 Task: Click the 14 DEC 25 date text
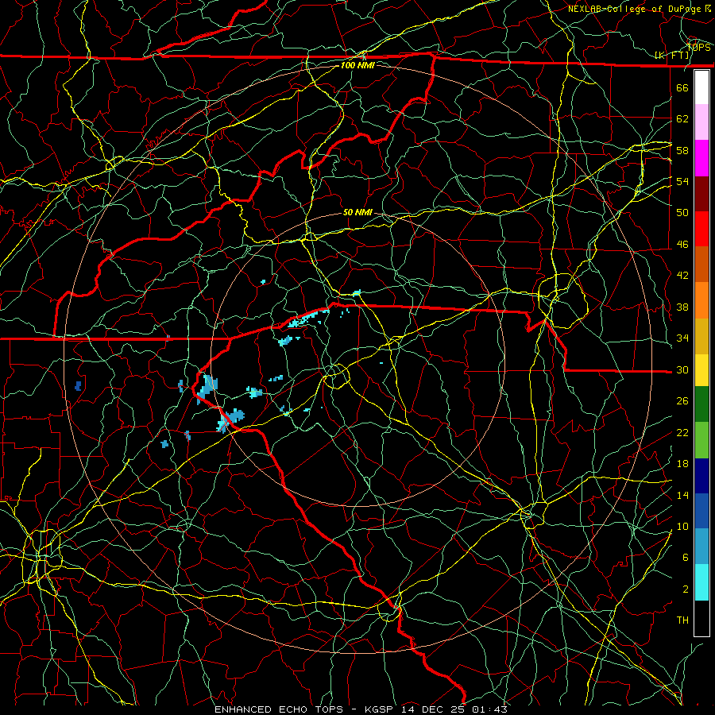[433, 709]
